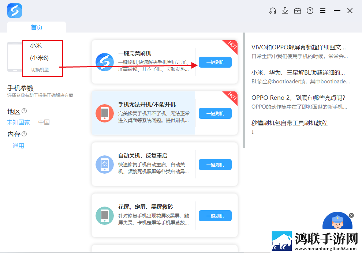The height and width of the screenshot is (253, 362).
Task: Click the 自动关机,反复重启 card title
Action: click(x=143, y=156)
